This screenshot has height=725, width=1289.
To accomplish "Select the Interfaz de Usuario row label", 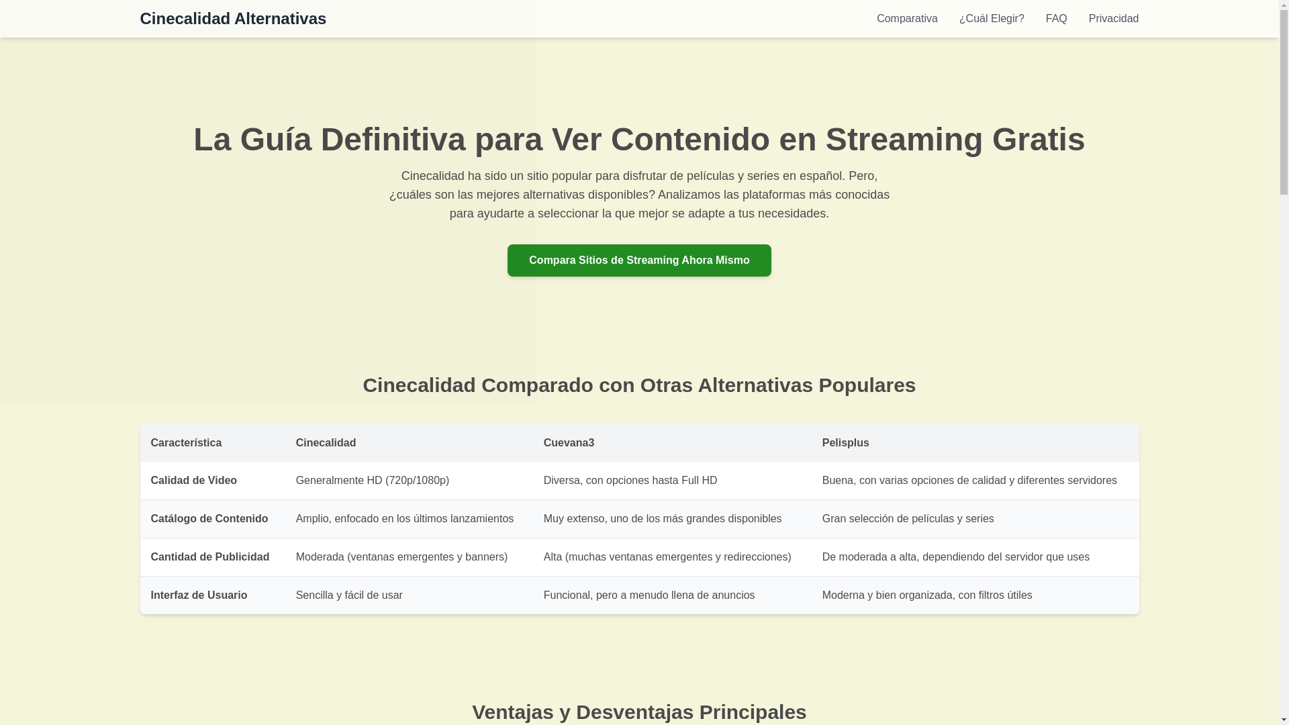I will tap(213, 595).
